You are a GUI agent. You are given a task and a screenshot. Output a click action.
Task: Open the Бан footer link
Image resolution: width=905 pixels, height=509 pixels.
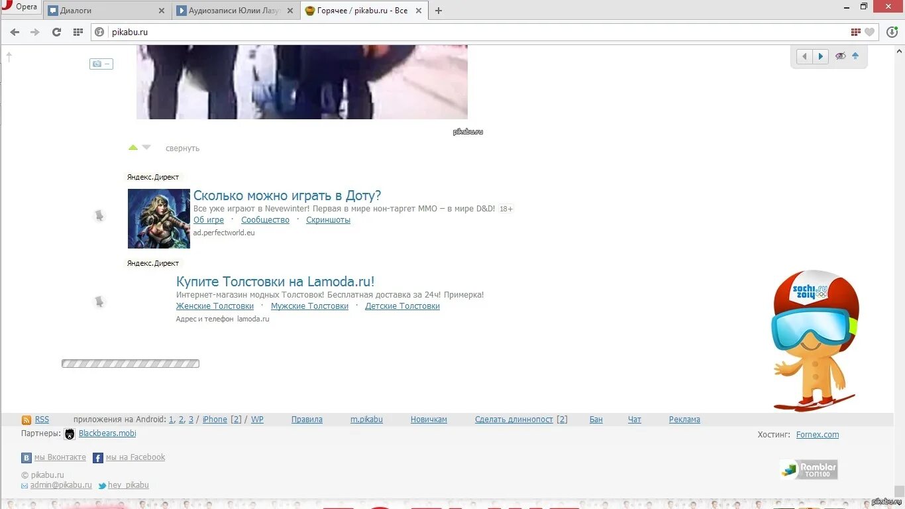(x=596, y=420)
